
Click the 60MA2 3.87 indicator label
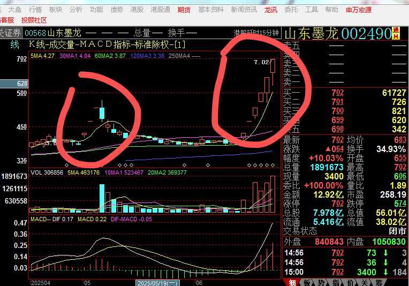coord(110,56)
